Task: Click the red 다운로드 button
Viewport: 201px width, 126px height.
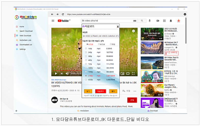Action: [x=101, y=91]
